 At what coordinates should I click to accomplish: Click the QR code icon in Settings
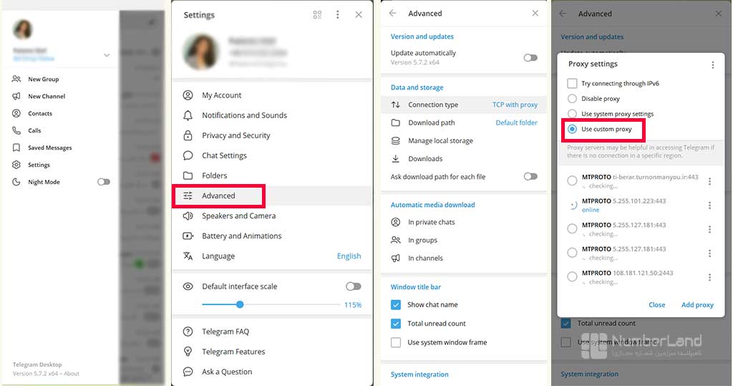pyautogui.click(x=317, y=15)
